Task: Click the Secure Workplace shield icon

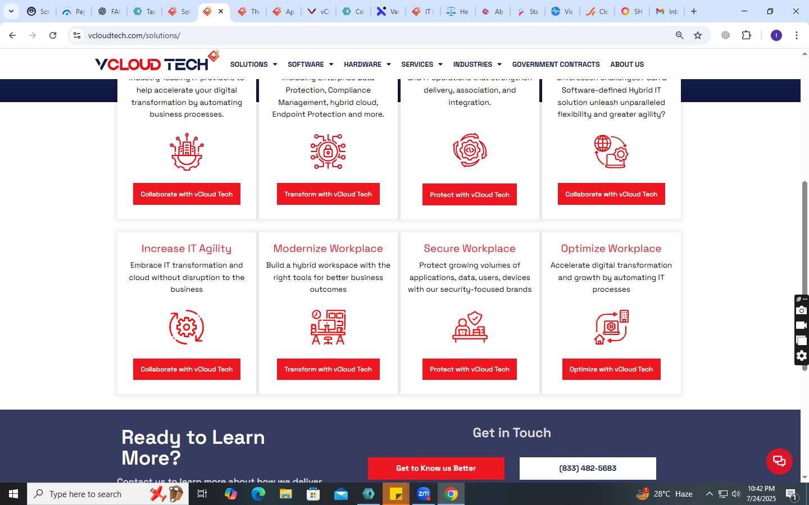Action: click(470, 327)
